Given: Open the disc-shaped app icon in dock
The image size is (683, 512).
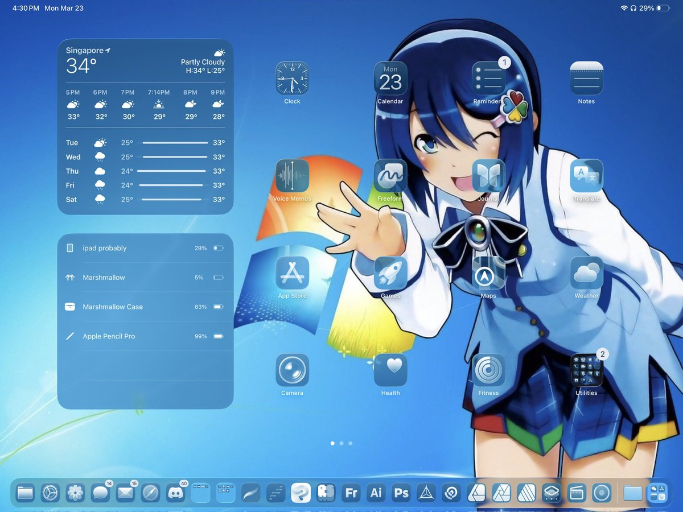Looking at the screenshot, I should tap(602, 493).
